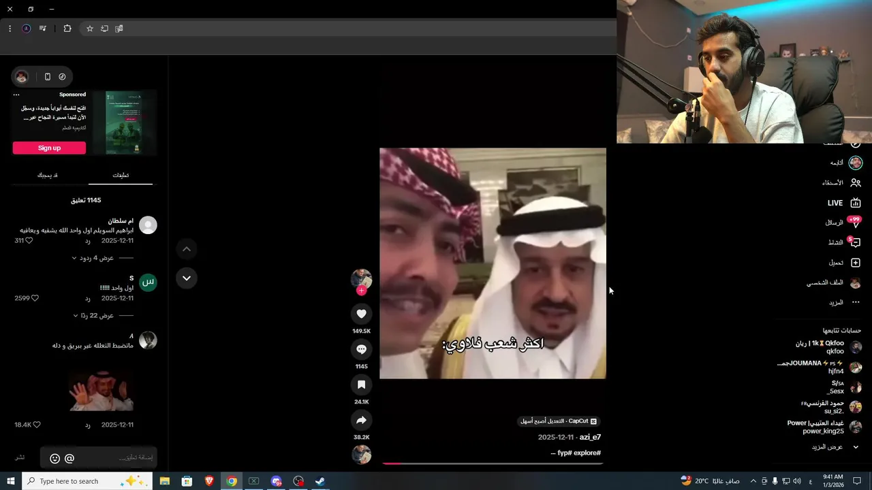Open followed account power_king25
Screen dimensions: 872x490
point(824,427)
